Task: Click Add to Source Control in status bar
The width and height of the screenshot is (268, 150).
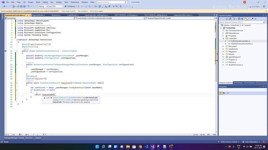Action: point(229,142)
